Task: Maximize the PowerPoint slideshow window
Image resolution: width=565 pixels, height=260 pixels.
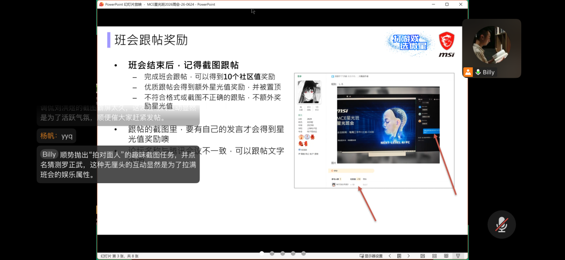Action: (x=447, y=4)
